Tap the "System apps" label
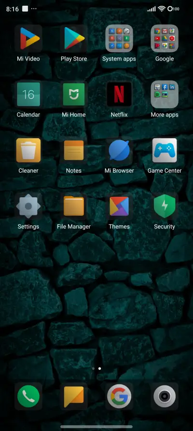This screenshot has width=193, height=431. click(119, 59)
